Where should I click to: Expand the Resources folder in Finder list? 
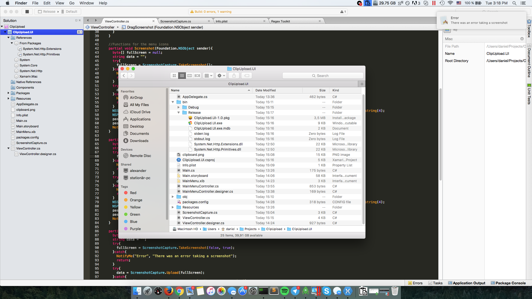173,207
